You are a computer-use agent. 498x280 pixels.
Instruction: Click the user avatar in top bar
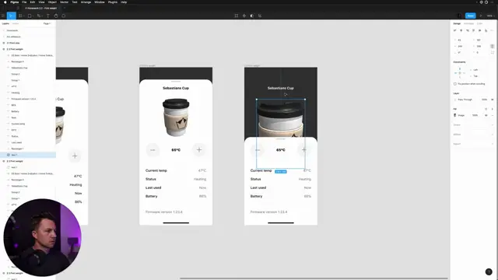(x=459, y=16)
